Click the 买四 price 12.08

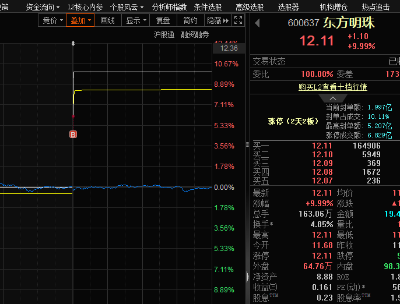pos(322,172)
